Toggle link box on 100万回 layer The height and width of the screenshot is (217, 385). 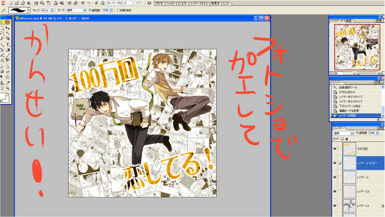[340, 149]
